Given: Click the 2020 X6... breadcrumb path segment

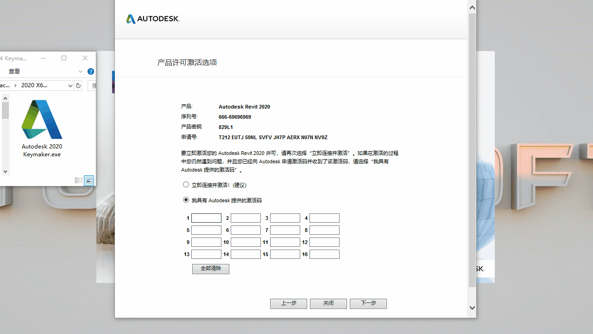Looking at the screenshot, I should [x=34, y=85].
